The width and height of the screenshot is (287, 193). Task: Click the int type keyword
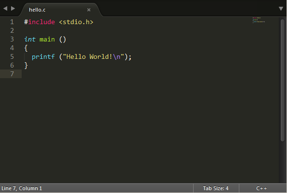pos(30,39)
